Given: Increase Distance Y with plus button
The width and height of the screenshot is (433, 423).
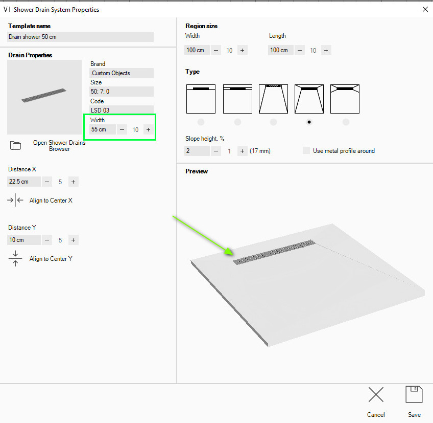Looking at the screenshot, I should (73, 240).
